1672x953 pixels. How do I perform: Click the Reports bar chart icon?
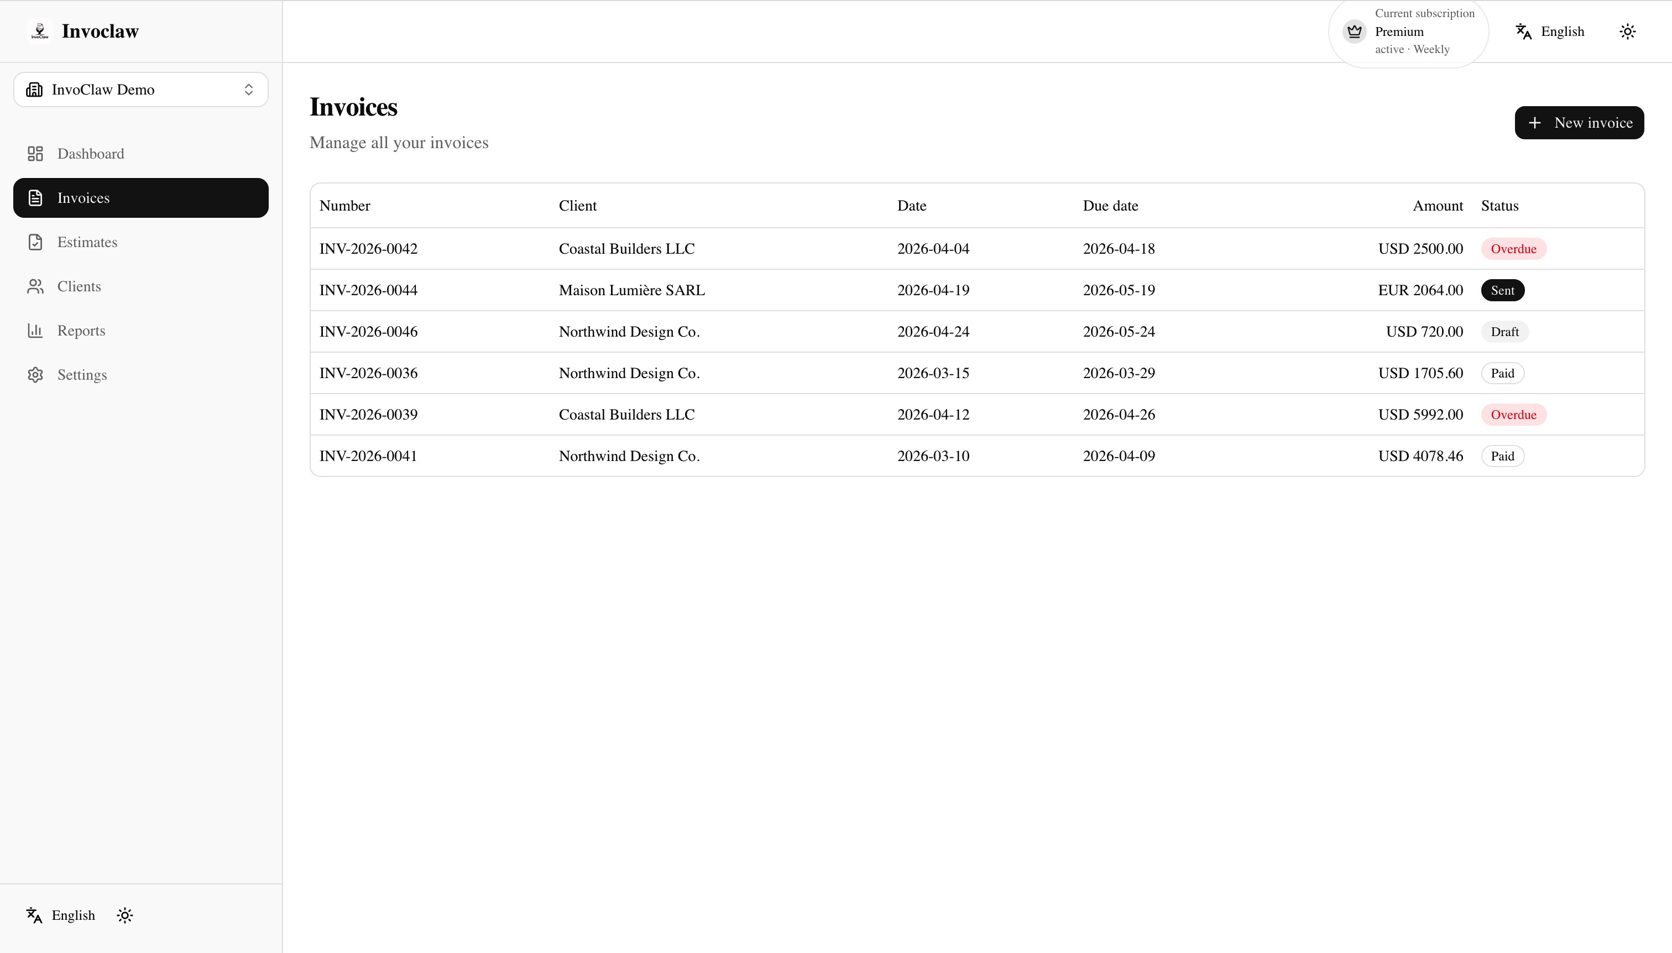tap(35, 331)
